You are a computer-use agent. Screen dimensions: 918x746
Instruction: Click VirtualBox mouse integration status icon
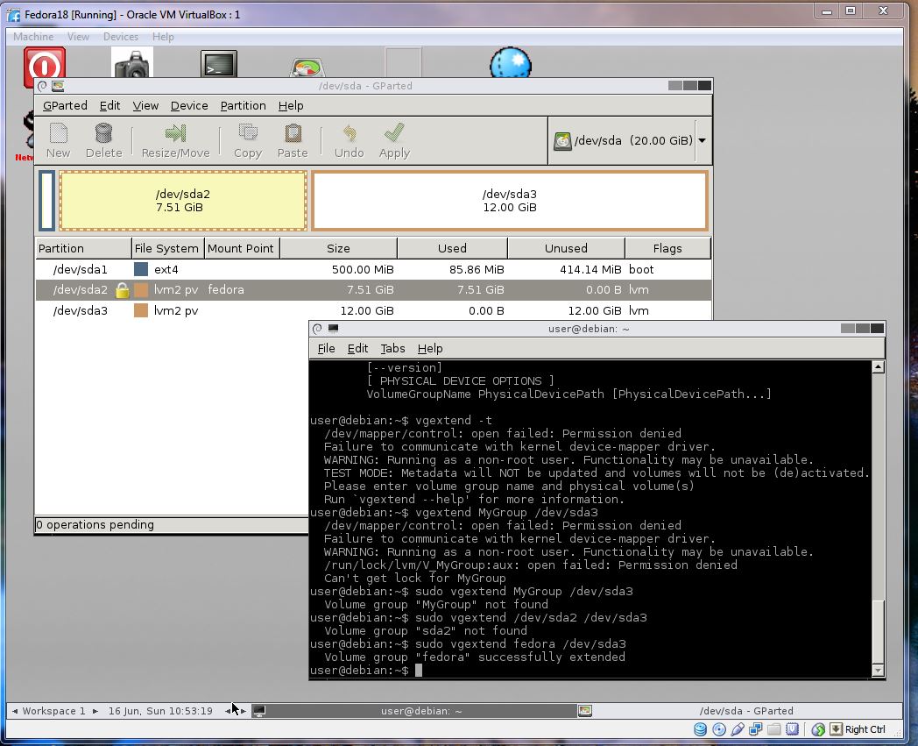point(818,729)
